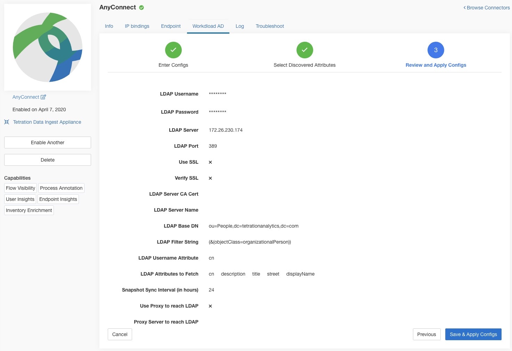The height and width of the screenshot is (351, 512).
Task: Click the step 3 Review circle
Action: click(436, 50)
